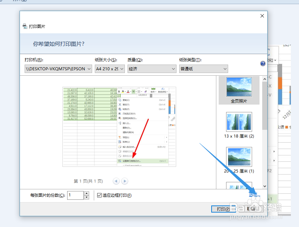Viewport: 299px width, 227px height.
Task: Uncheck the 适应边框打印 checkbox
Action: (x=99, y=195)
